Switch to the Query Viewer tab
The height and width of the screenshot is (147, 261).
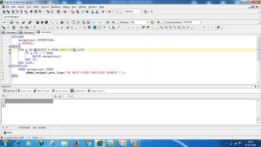point(60,91)
